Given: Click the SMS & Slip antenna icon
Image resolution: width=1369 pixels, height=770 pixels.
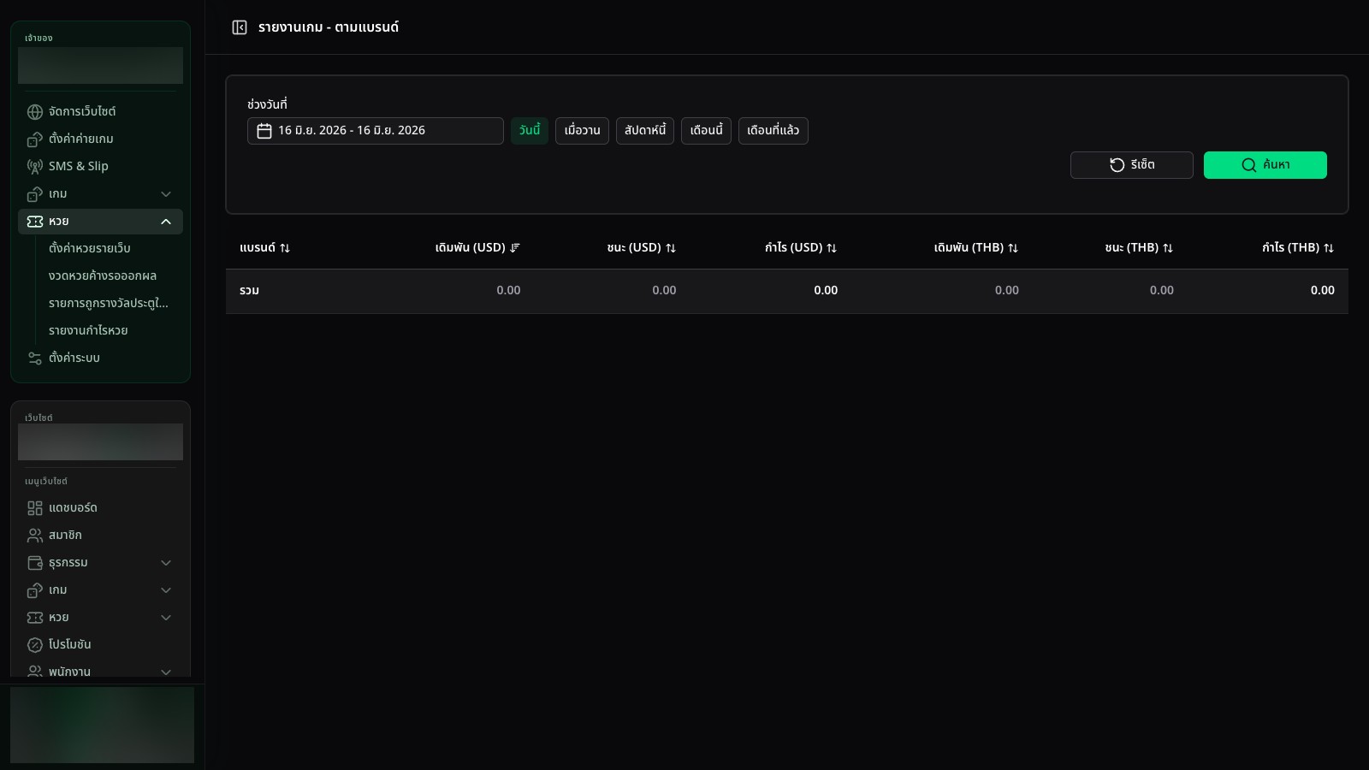Looking at the screenshot, I should [x=35, y=167].
